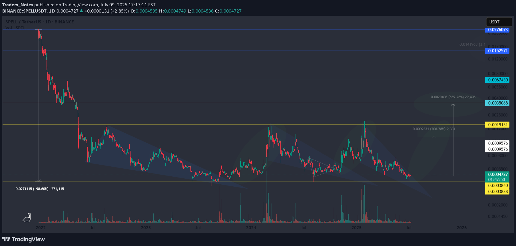516x246 pixels.
Task: Open the TradingView logo link
Action: [x=24, y=239]
